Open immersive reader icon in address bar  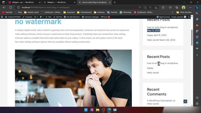(145, 8)
